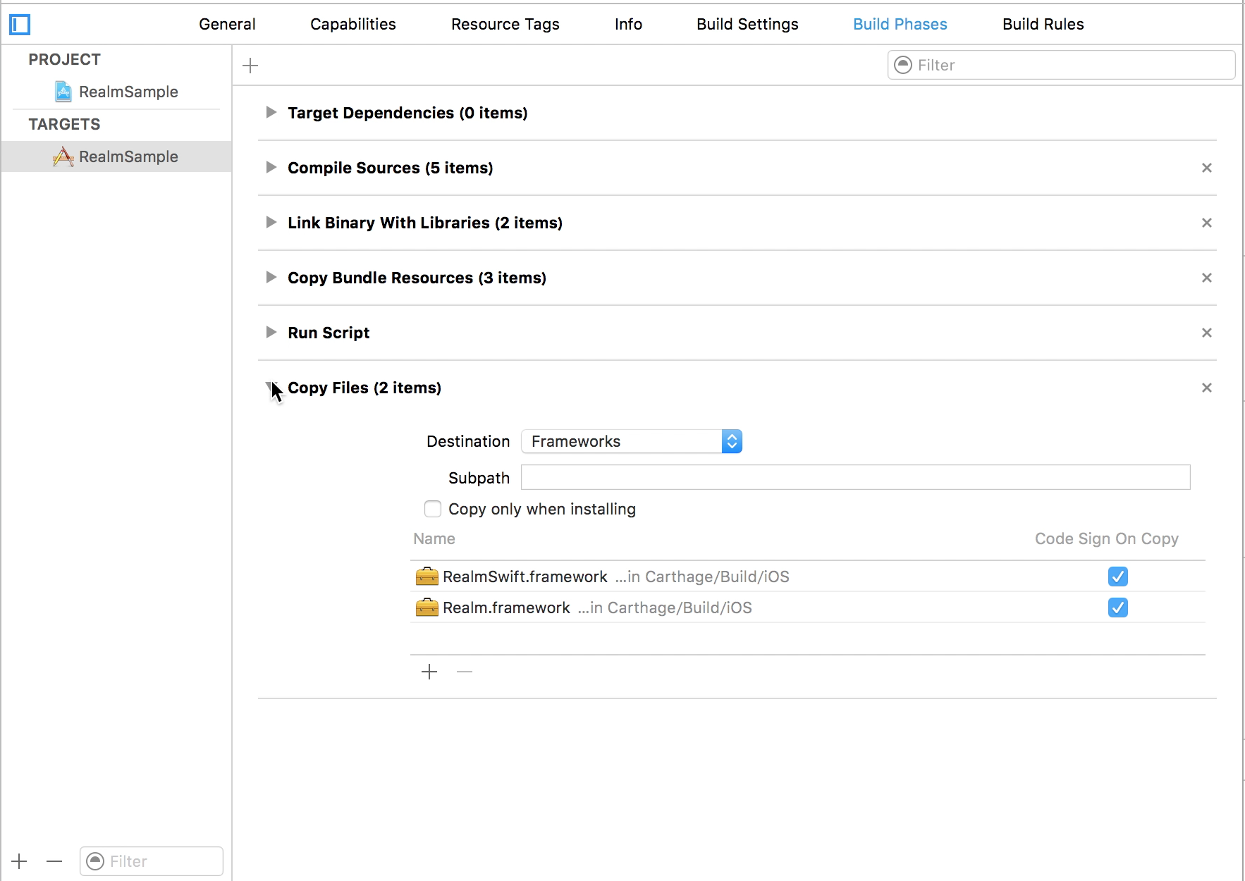Viewport: 1245px width, 881px height.
Task: Select the RealmSample target app icon
Action: tap(63, 156)
